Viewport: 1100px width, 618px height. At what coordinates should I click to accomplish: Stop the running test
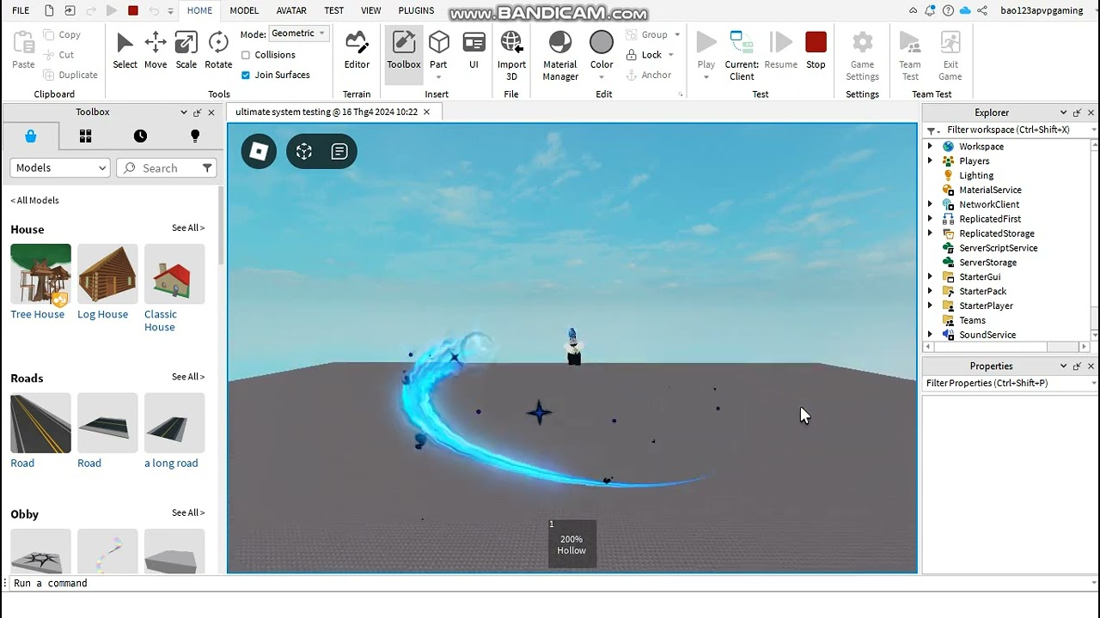point(816,51)
